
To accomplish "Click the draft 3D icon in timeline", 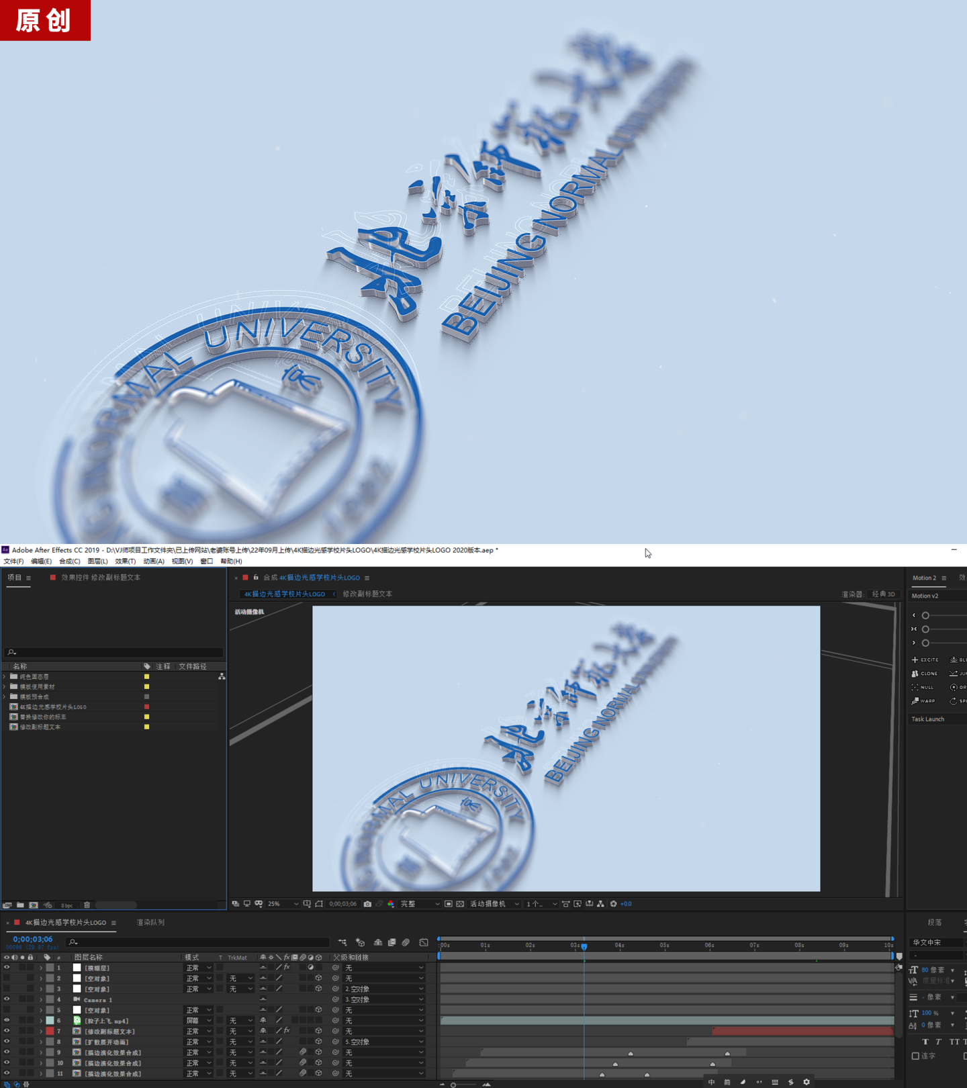I will (x=360, y=942).
